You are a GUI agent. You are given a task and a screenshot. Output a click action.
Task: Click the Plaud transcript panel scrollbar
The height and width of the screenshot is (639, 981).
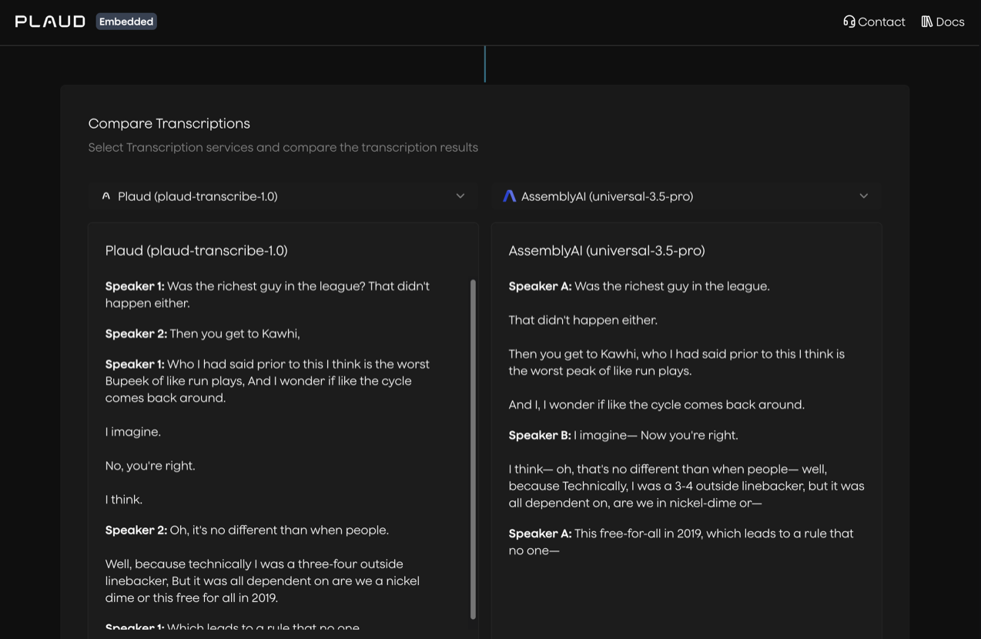[x=473, y=450]
